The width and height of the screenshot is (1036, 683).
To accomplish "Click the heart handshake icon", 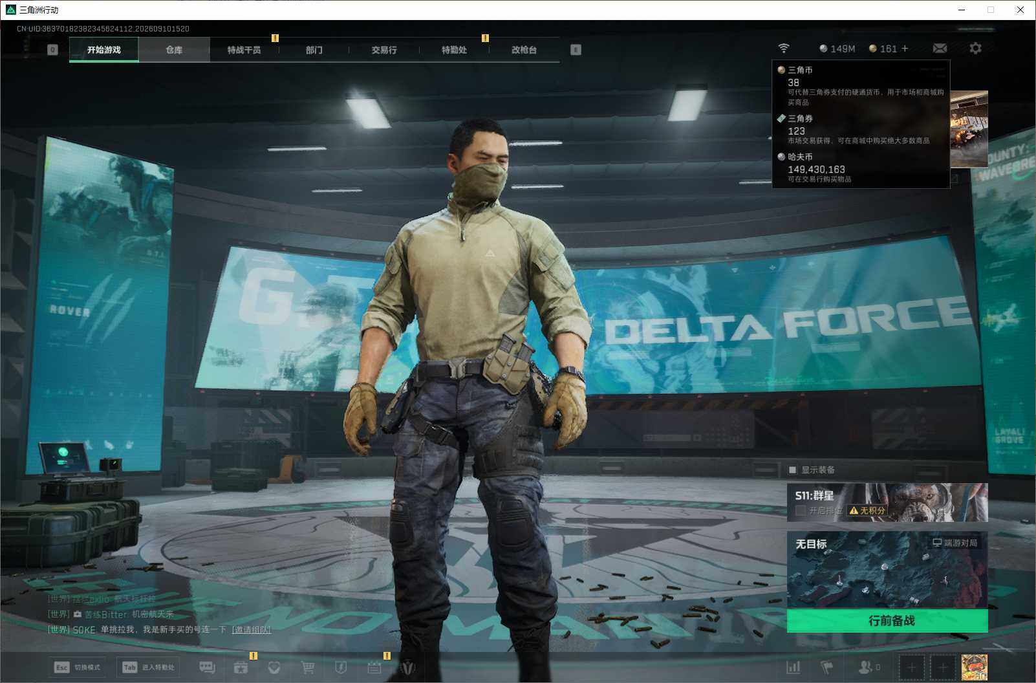I will click(x=274, y=667).
